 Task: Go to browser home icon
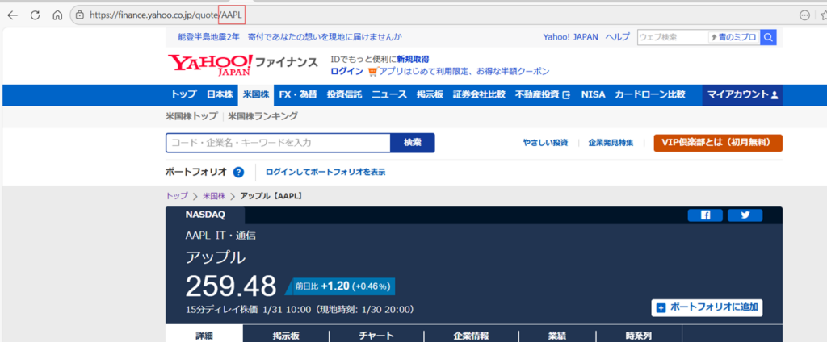pyautogui.click(x=57, y=15)
